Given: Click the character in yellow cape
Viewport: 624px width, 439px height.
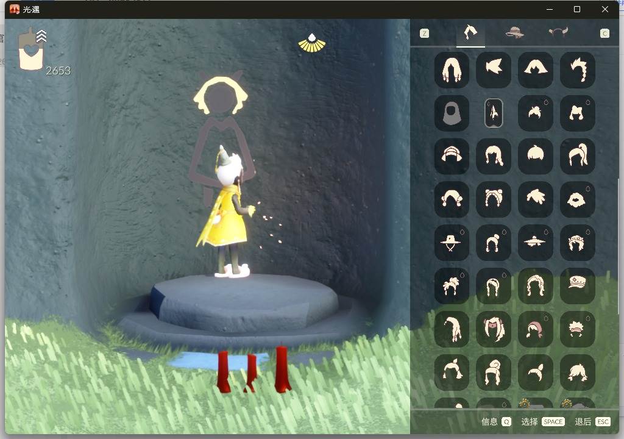Looking at the screenshot, I should tap(228, 211).
